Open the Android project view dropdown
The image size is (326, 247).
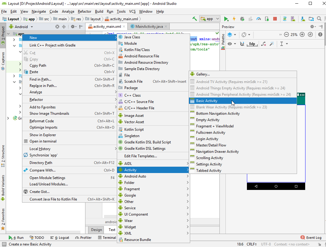pos(21,27)
